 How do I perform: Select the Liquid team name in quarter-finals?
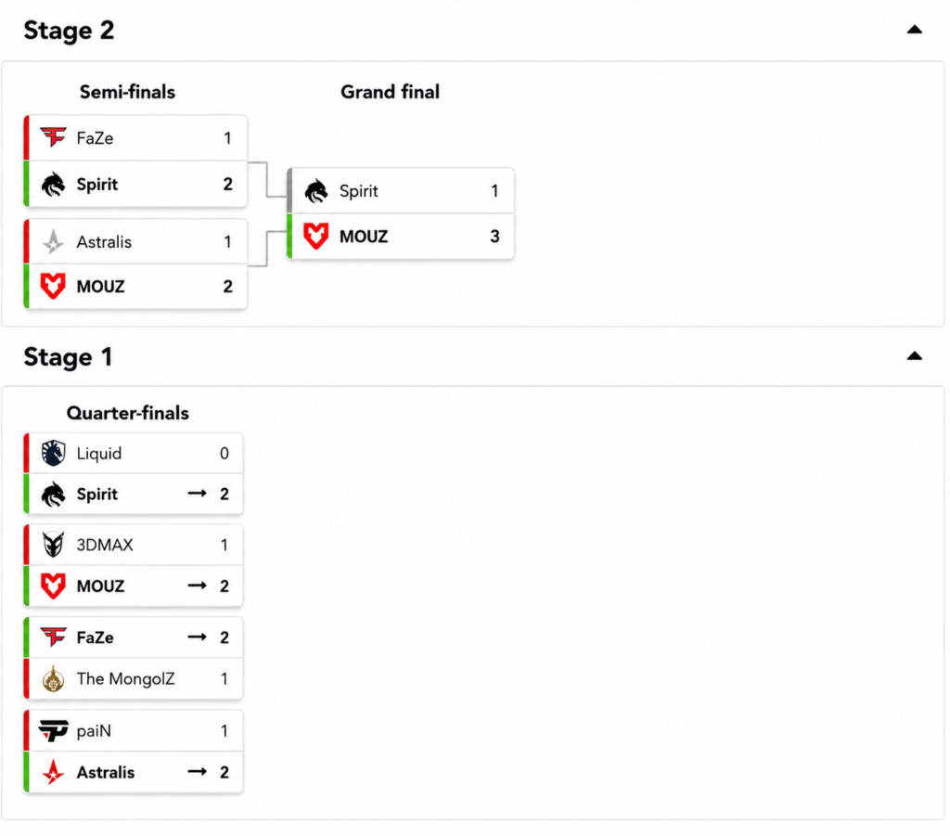point(98,453)
